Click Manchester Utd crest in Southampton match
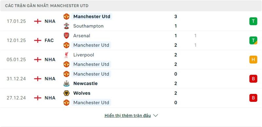 point(66,17)
